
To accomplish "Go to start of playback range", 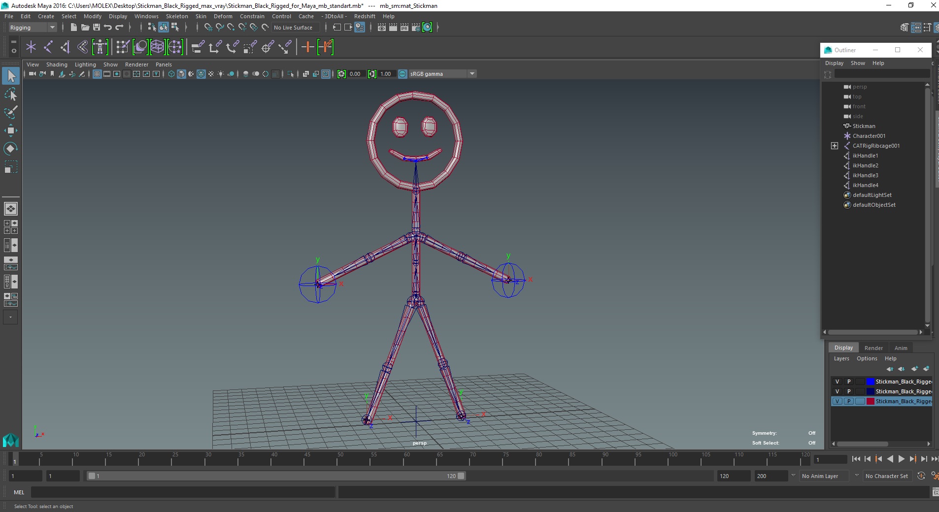I will click(856, 459).
